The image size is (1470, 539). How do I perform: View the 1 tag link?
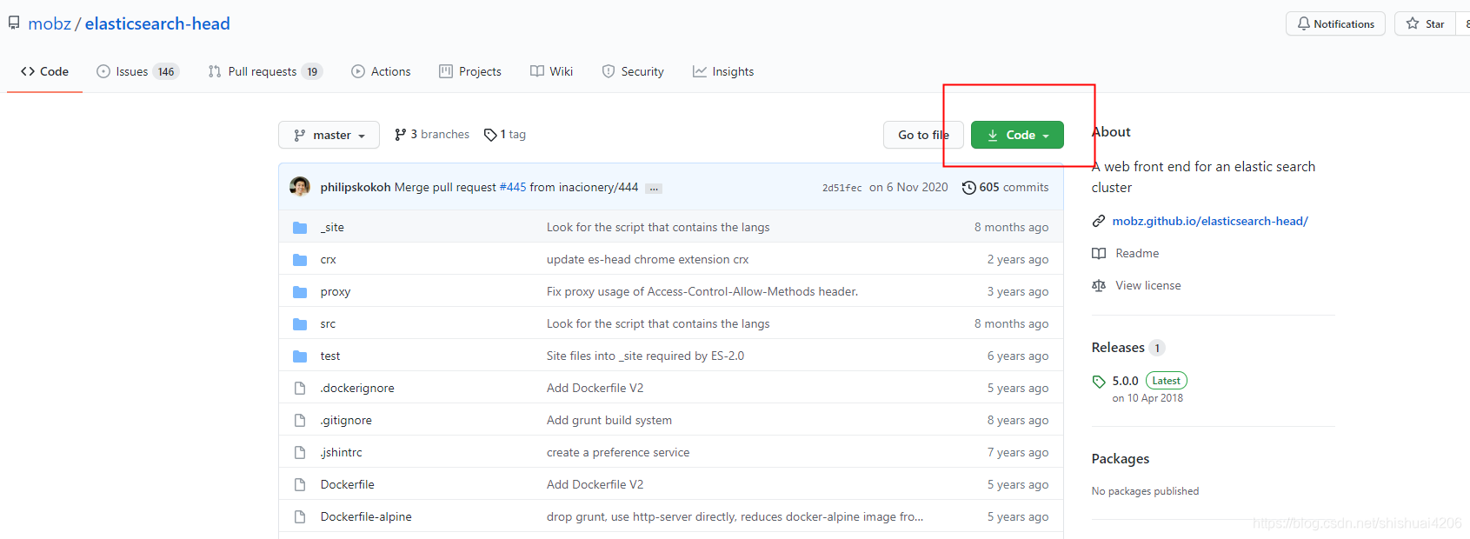505,135
